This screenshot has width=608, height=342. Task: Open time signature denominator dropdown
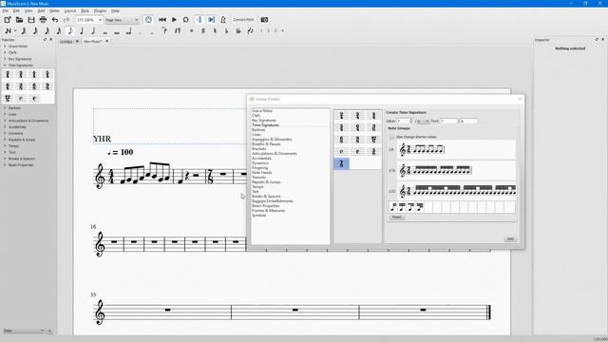(x=423, y=122)
